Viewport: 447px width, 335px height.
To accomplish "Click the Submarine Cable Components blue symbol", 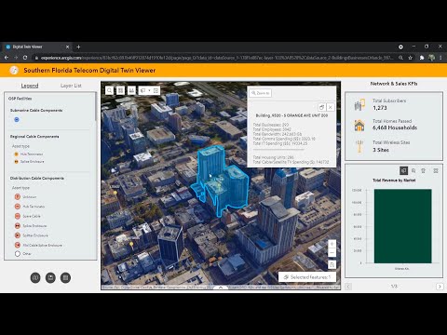I will [x=17, y=119].
